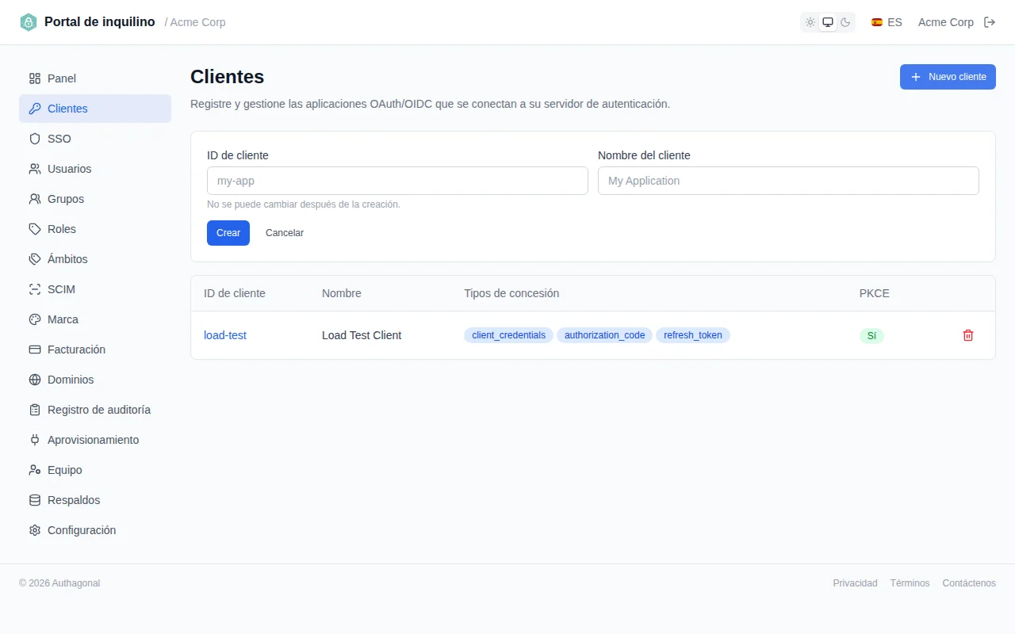
Task: Click the Configuración gear icon
Action: (x=35, y=530)
